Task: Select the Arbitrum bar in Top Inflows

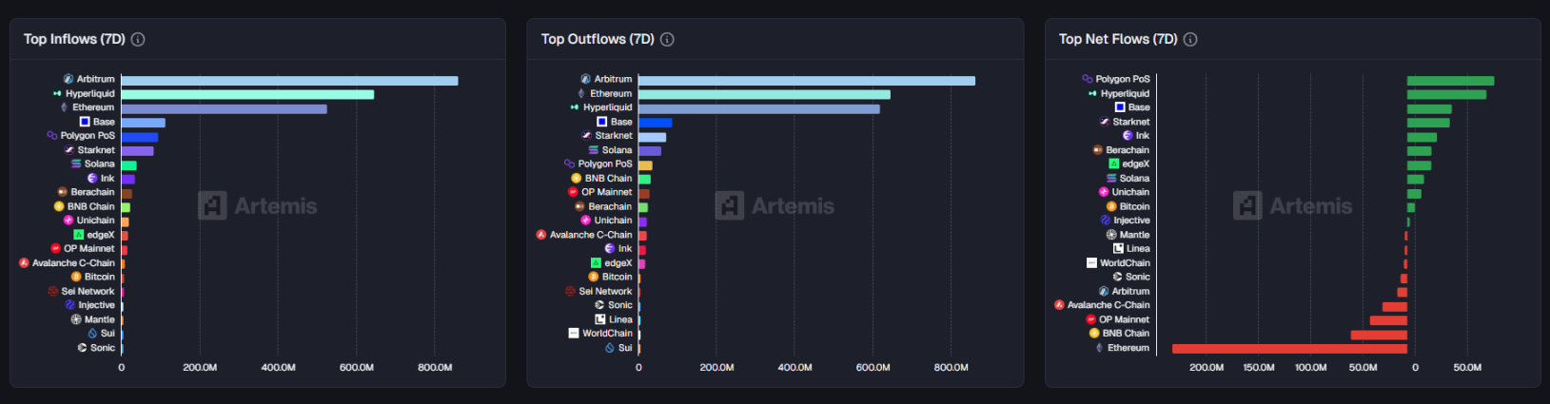Action: [289, 81]
